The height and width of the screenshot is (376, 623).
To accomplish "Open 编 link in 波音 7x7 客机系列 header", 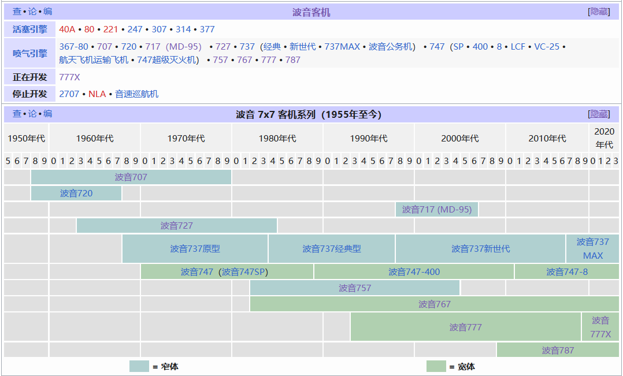I will point(47,114).
